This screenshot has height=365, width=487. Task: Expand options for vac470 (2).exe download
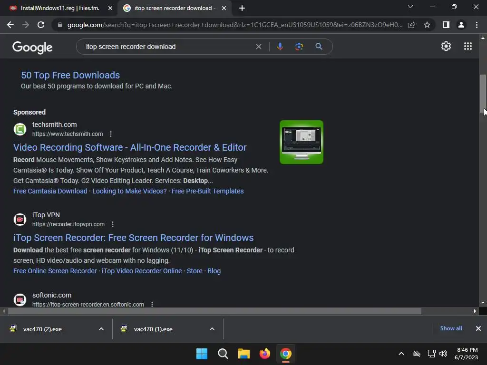tap(101, 329)
